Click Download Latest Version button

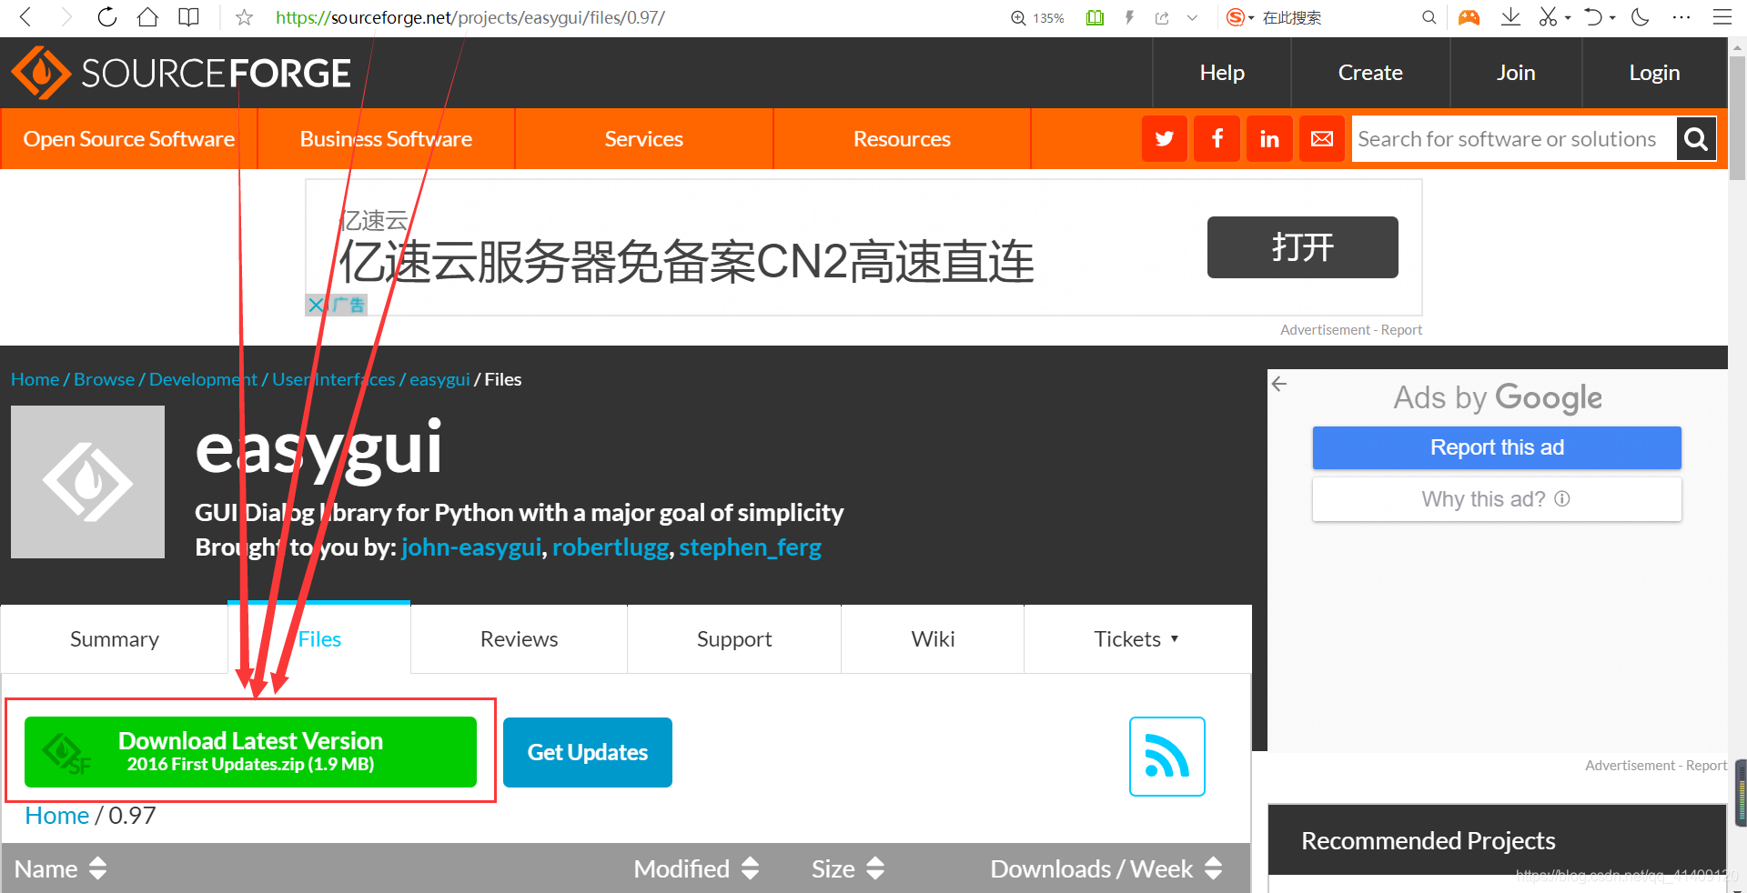250,752
